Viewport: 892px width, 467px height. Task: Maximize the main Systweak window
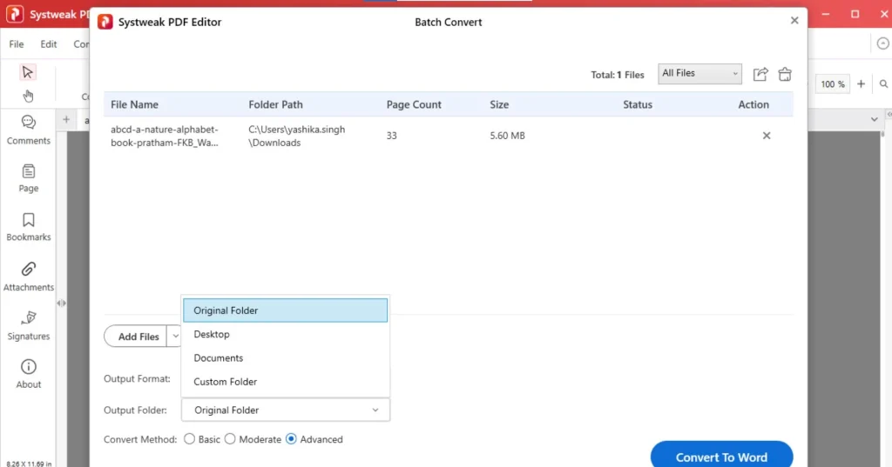[x=855, y=14]
